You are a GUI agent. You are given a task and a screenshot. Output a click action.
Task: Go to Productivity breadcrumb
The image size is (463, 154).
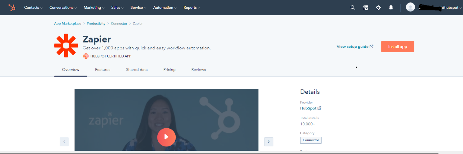pyautogui.click(x=96, y=23)
